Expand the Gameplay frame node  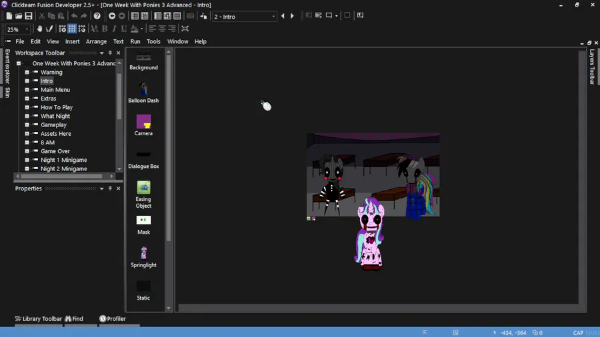[27, 125]
